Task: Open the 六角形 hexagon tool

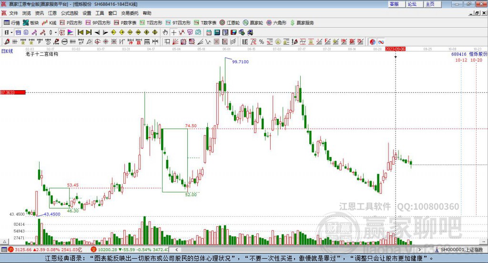Action: tap(276, 23)
